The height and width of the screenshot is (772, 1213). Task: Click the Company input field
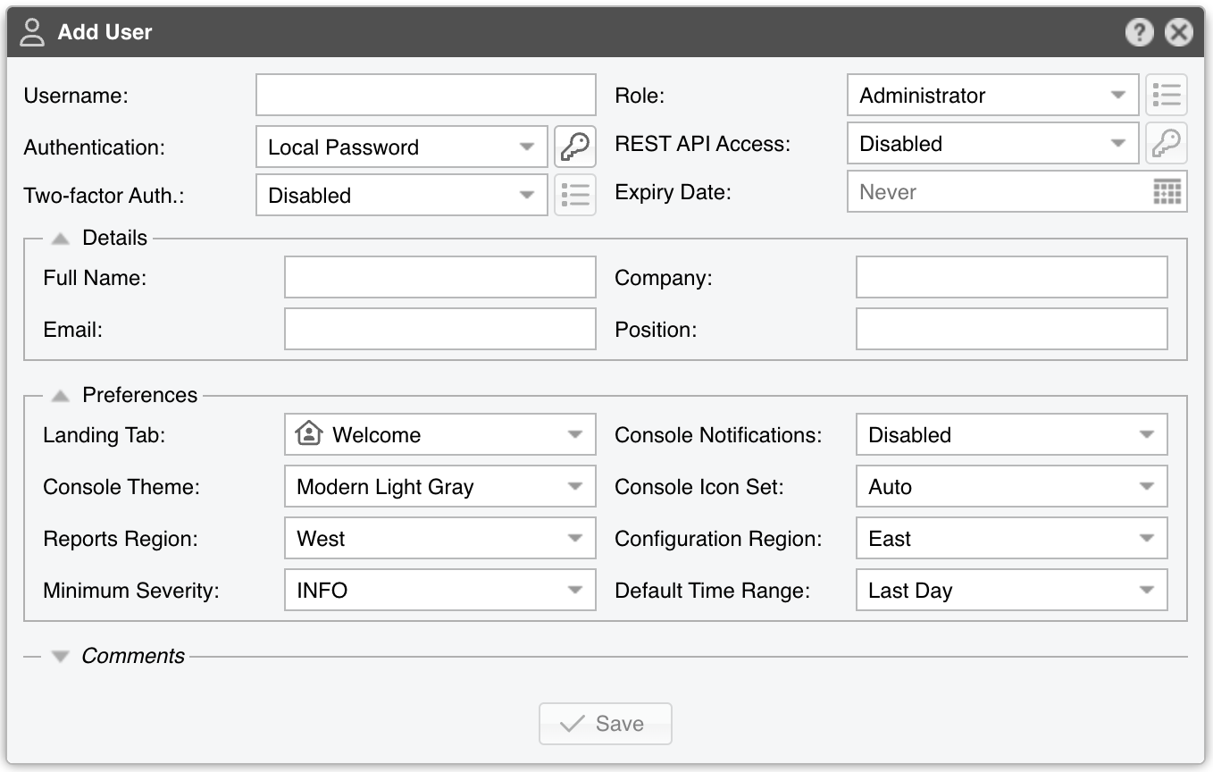[x=1012, y=277]
